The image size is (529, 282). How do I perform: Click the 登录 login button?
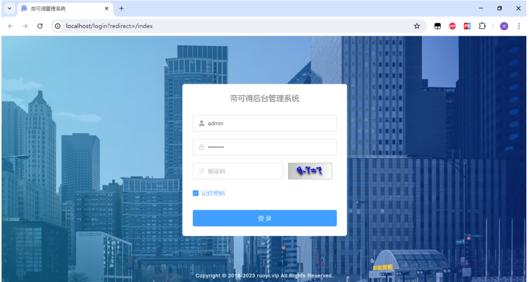(x=264, y=218)
